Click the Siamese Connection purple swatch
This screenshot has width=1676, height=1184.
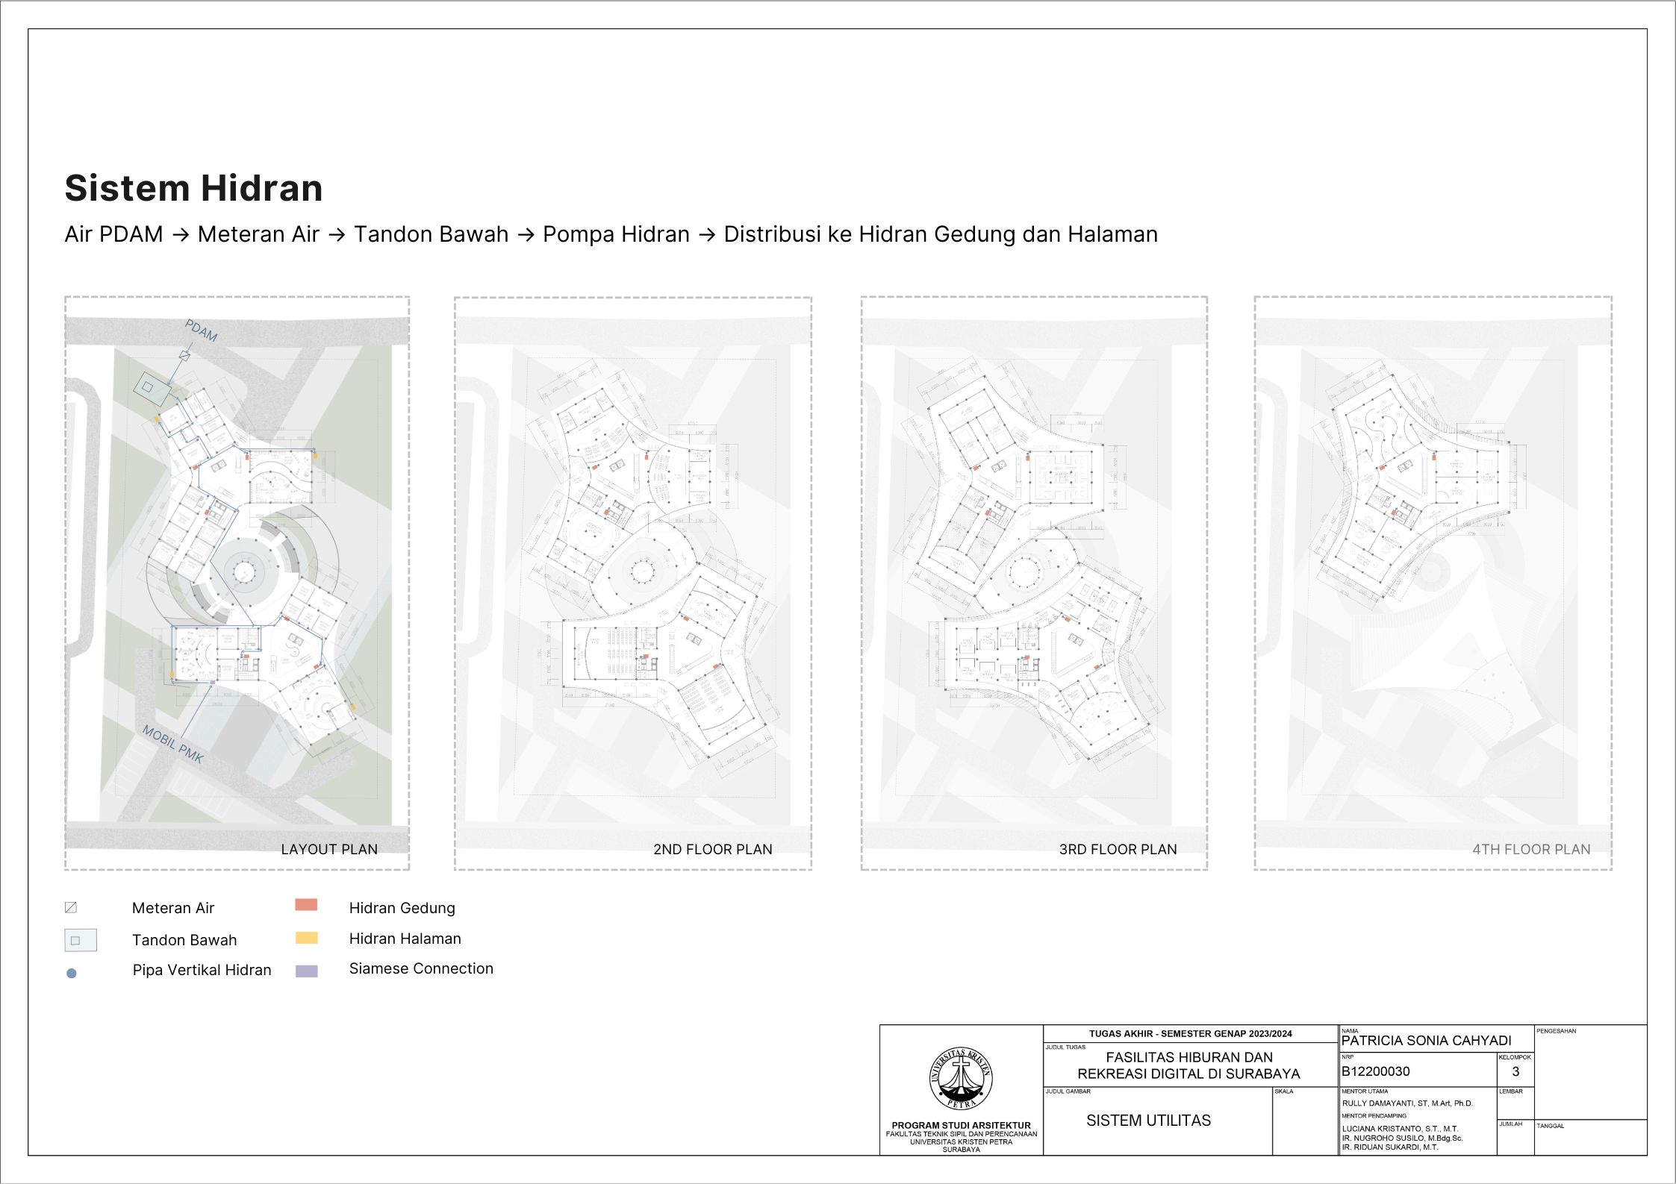coord(306,971)
